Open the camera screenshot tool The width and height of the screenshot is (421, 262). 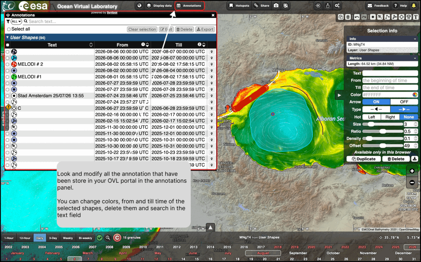(276, 6)
